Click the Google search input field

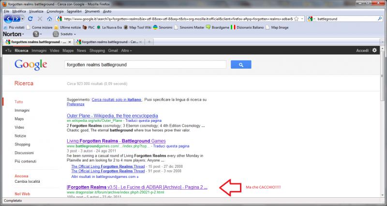tap(145, 64)
